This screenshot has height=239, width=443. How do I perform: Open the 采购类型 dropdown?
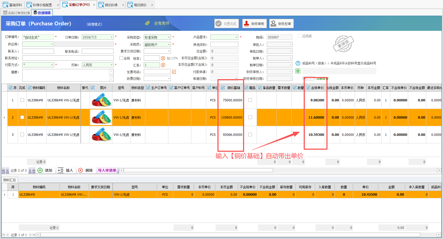(169, 37)
